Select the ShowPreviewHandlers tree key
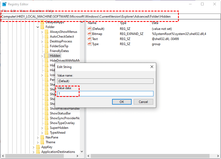This screenshot has width=221, height=159. point(65,108)
